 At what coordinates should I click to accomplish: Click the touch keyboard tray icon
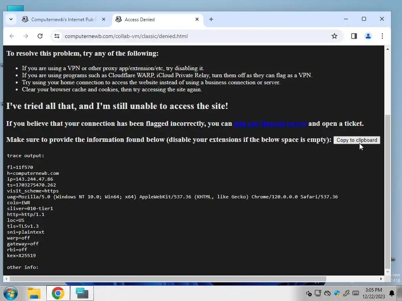click(x=356, y=293)
